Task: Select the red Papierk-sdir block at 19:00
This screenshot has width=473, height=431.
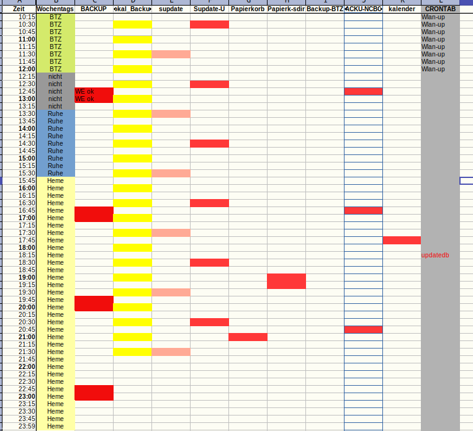Action: tap(286, 281)
